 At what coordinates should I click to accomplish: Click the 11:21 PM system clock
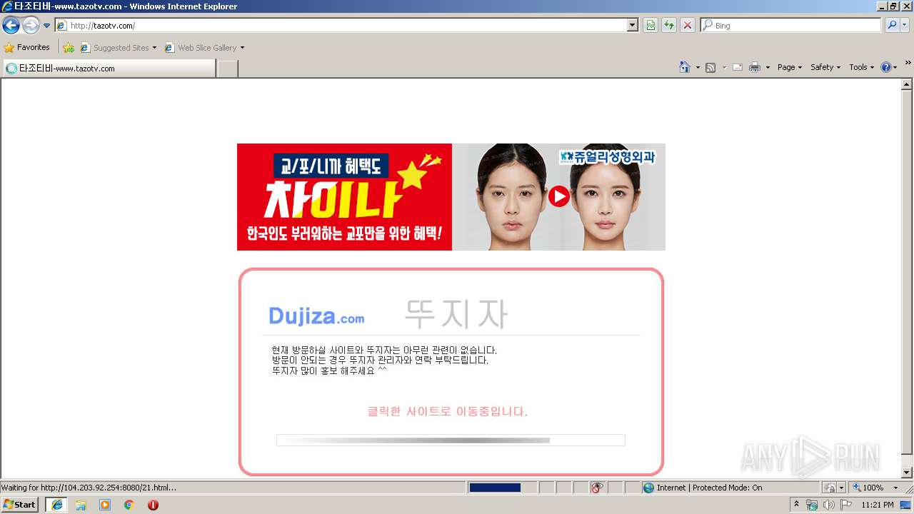878,505
